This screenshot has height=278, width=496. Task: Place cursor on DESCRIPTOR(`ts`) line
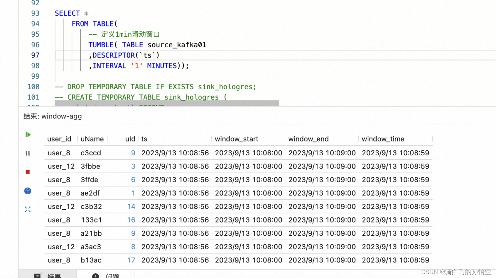point(124,55)
